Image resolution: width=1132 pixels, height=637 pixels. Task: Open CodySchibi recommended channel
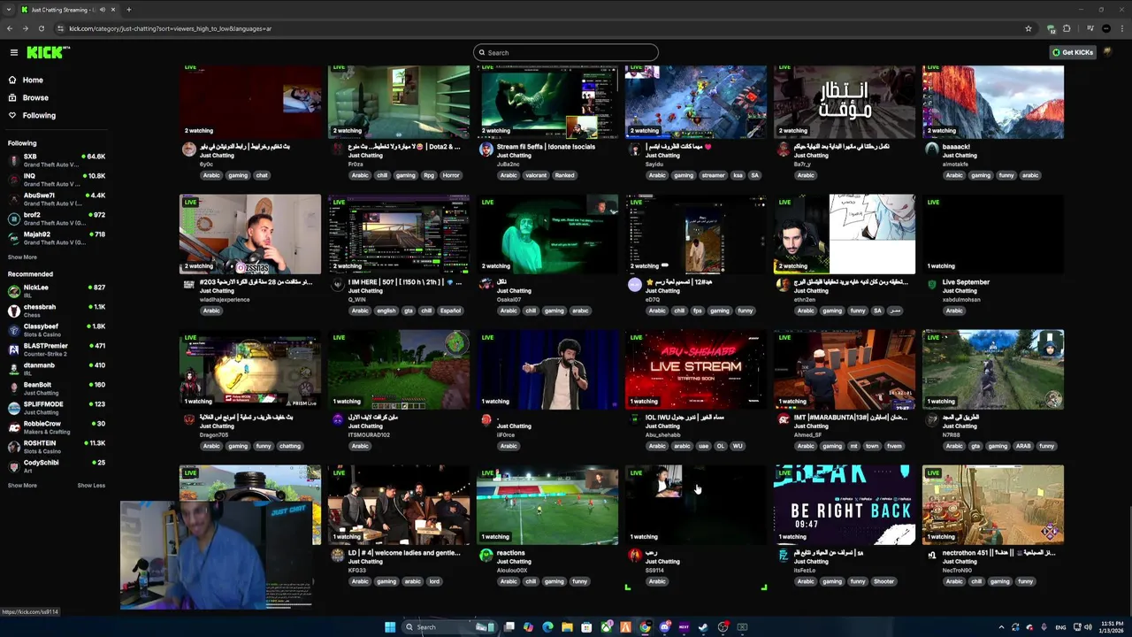[x=57, y=466]
